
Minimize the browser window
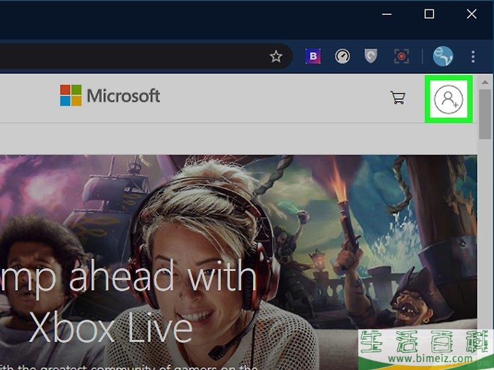point(387,14)
